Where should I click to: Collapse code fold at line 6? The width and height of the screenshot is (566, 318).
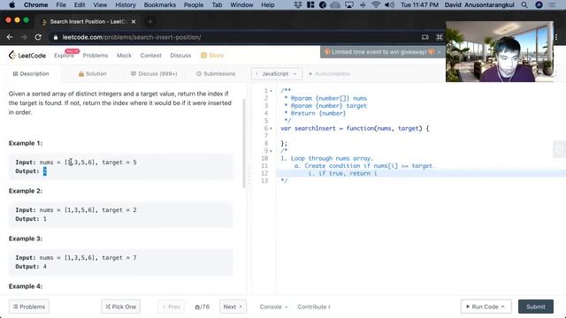point(272,128)
